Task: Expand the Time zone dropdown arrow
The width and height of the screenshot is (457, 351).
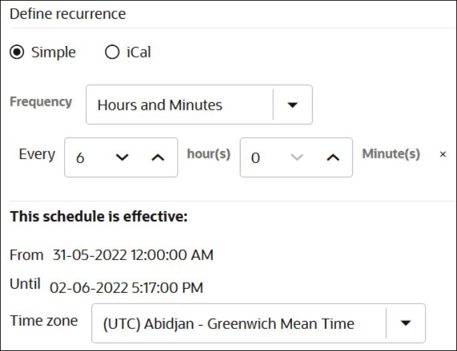Action: (405, 324)
